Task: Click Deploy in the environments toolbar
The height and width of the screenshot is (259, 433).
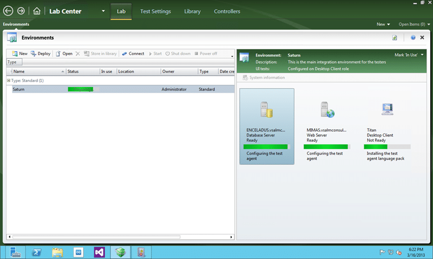Action: pyautogui.click(x=41, y=53)
